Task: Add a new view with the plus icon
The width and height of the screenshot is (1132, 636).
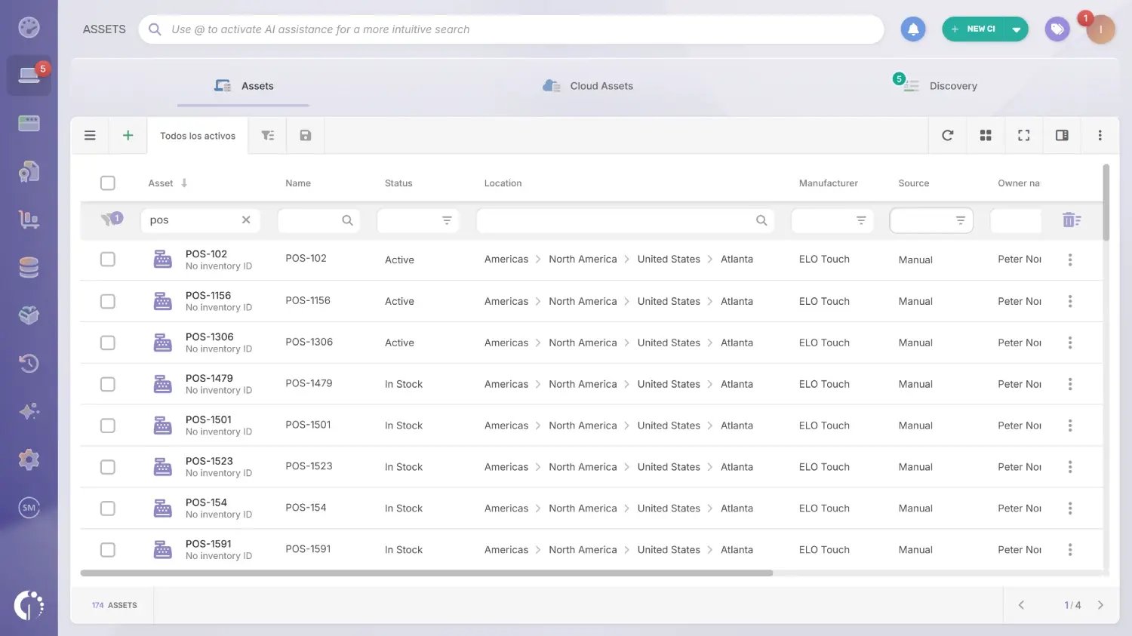Action: (128, 136)
